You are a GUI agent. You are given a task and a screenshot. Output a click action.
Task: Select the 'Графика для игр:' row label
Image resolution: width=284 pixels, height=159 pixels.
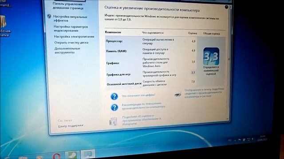click(x=118, y=74)
